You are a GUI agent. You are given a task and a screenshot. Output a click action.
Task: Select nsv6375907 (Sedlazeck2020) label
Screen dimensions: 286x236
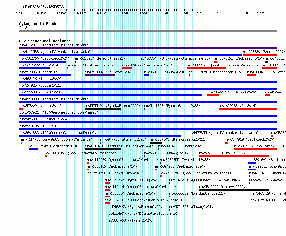coord(259,146)
